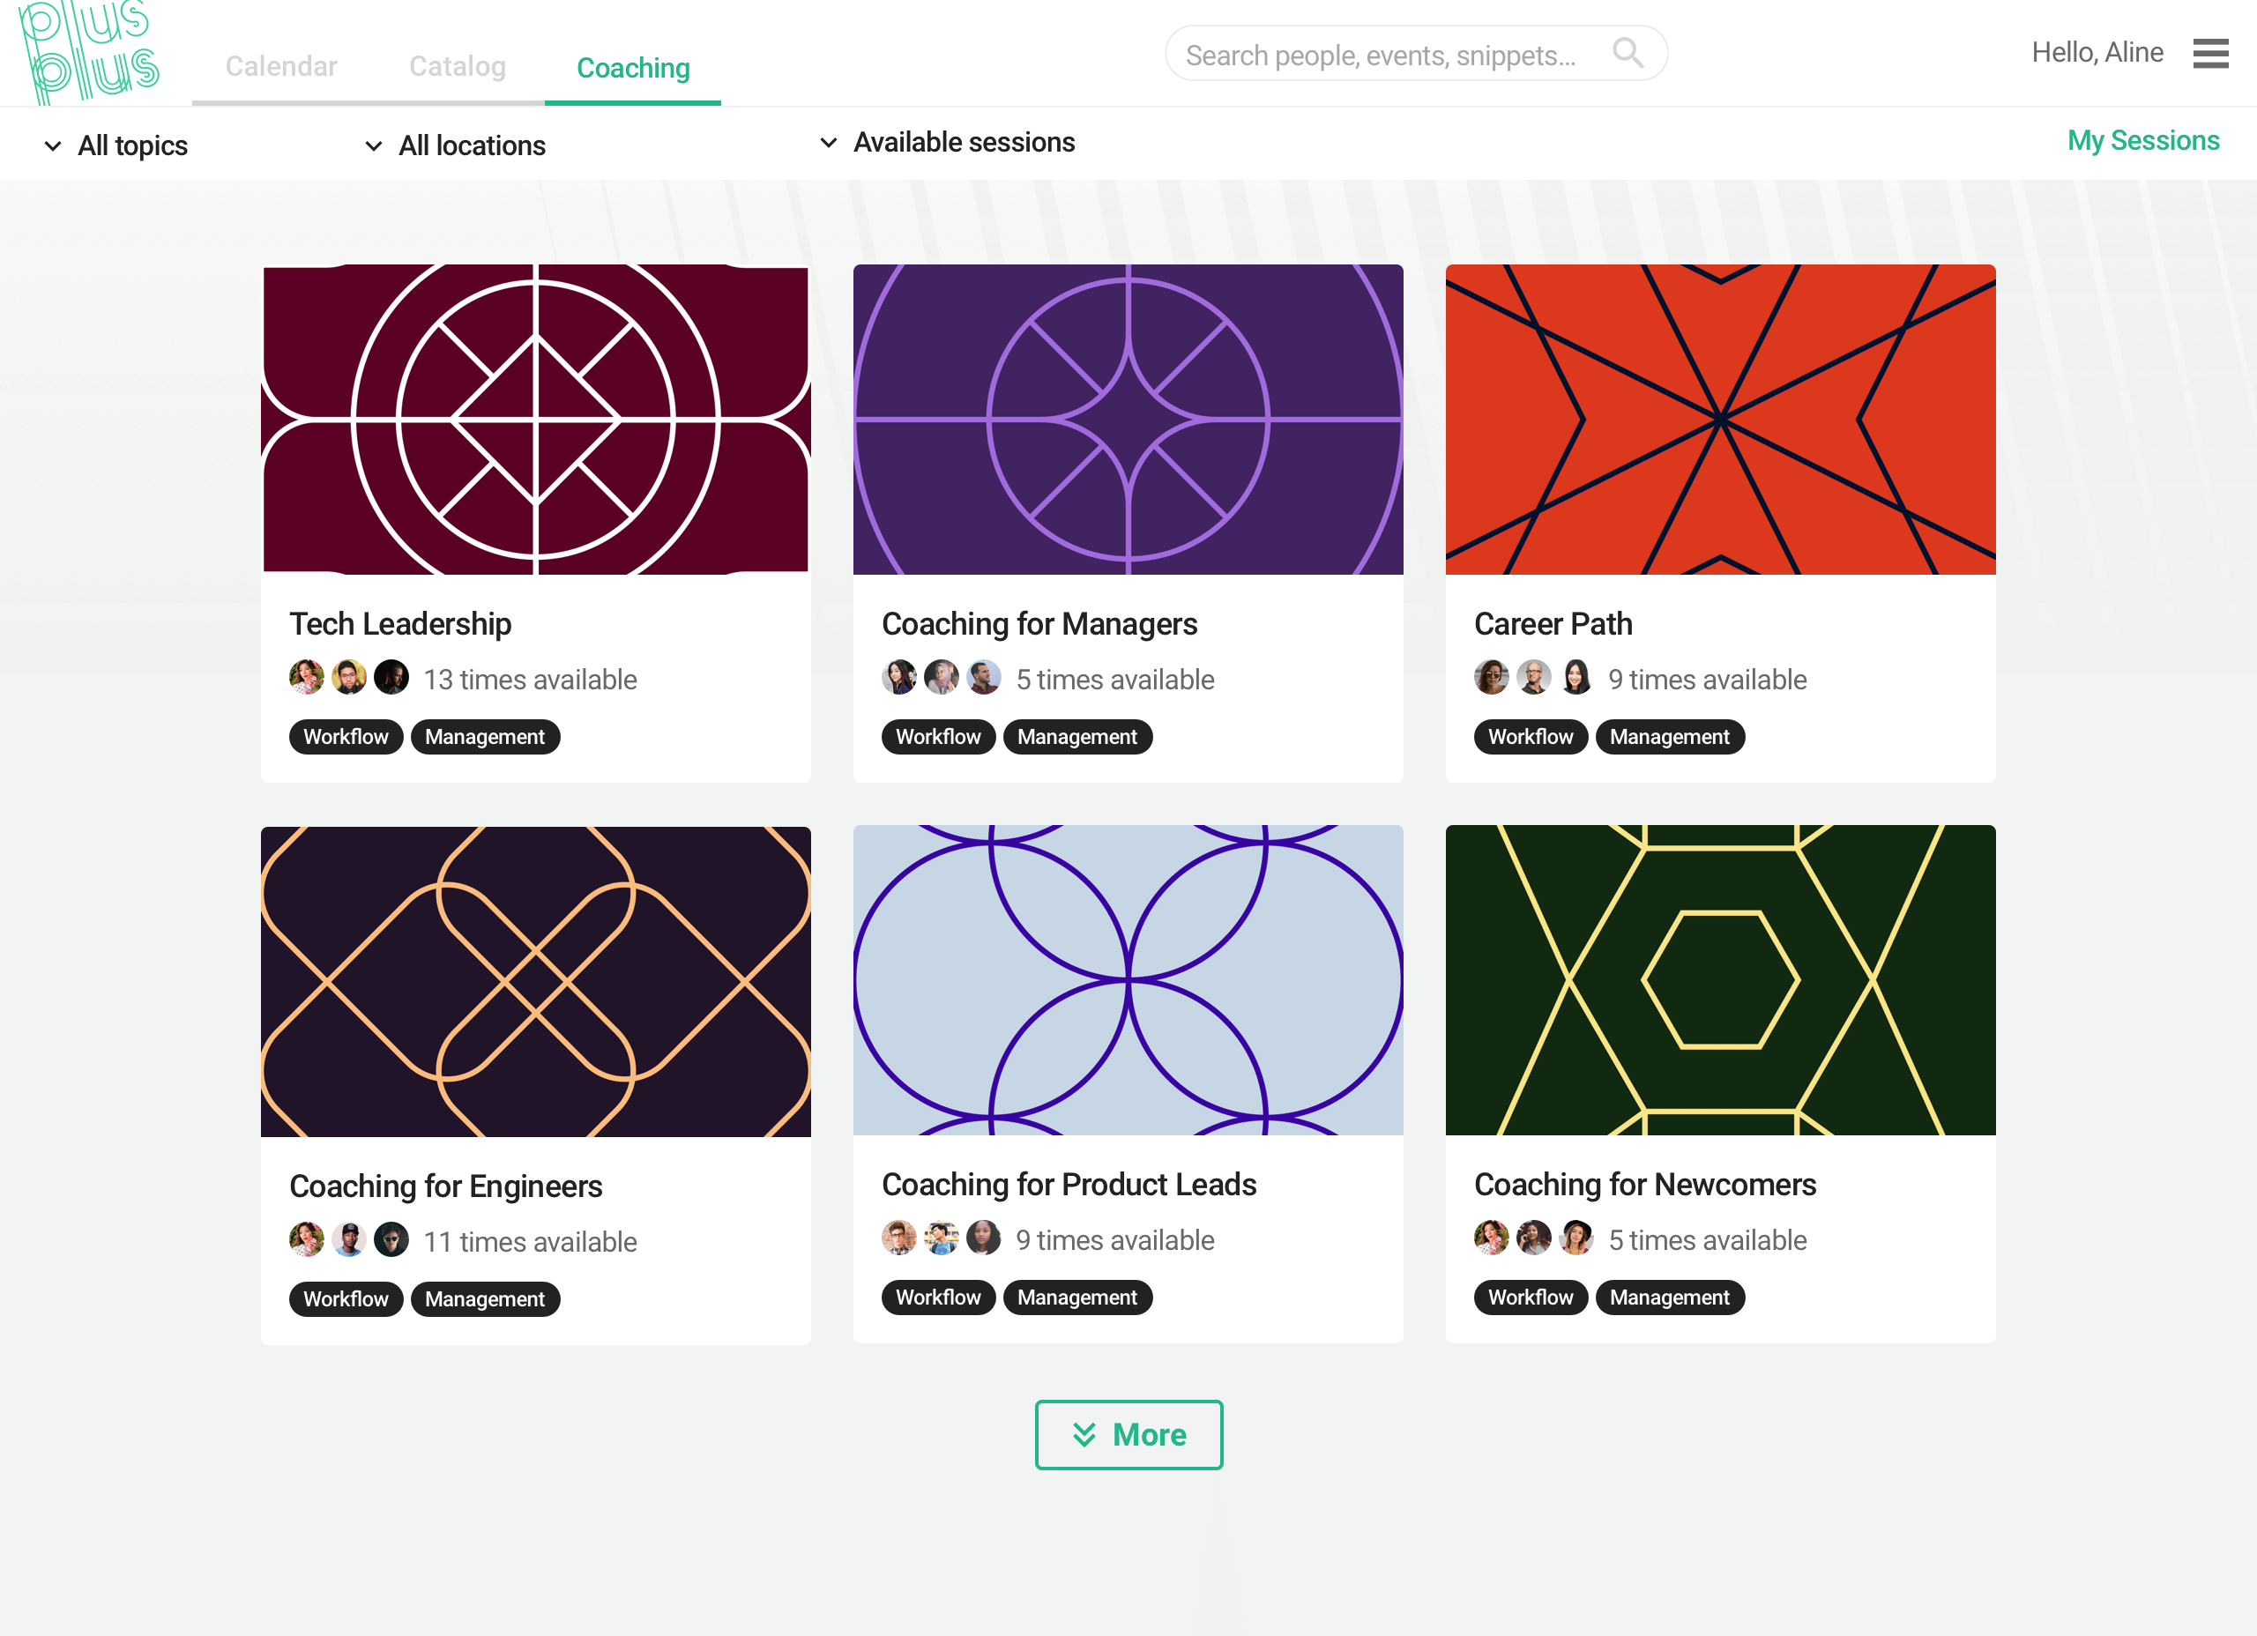Switch to the Calendar tab

click(x=280, y=66)
